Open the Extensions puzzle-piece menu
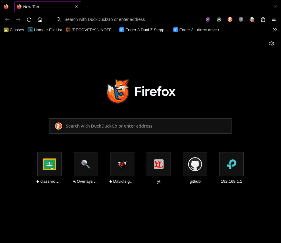The width and height of the screenshot is (281, 243). pos(263,19)
